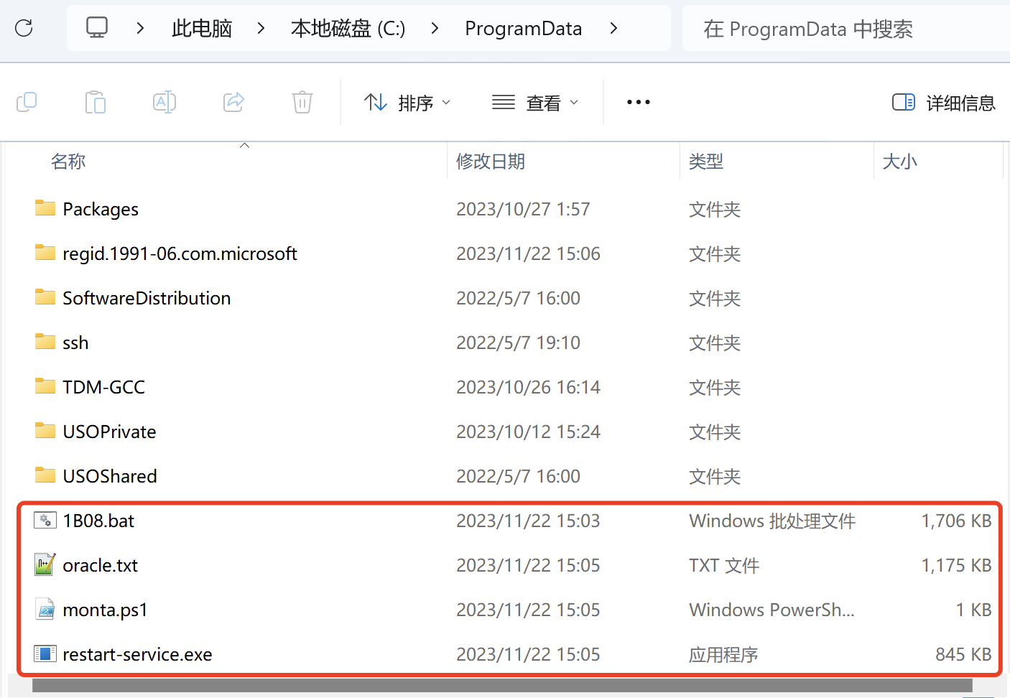Screen dimensions: 1010x698
Task: Expand the chevron after 此电脑 in breadcrumb
Action: click(261, 28)
